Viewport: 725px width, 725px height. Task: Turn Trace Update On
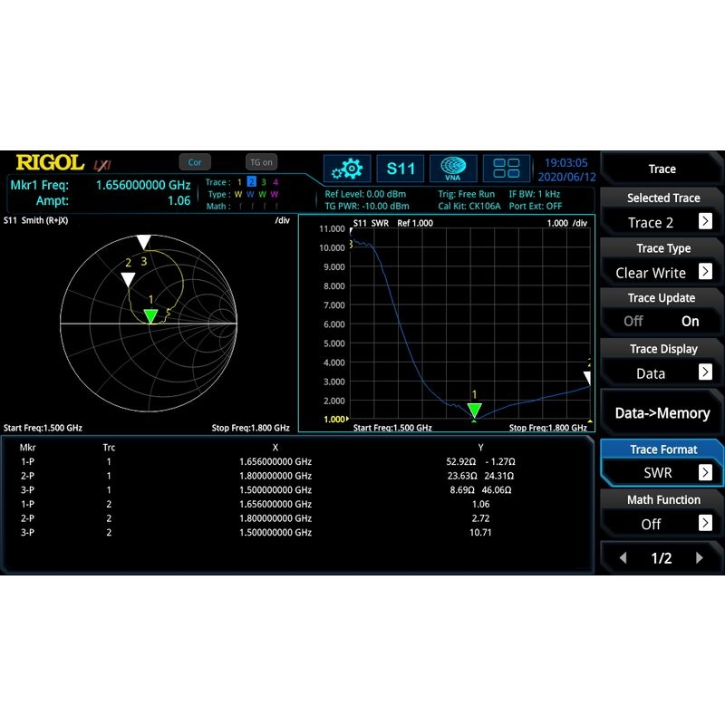(690, 321)
